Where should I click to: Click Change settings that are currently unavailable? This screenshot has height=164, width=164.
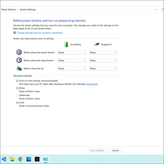40,33
